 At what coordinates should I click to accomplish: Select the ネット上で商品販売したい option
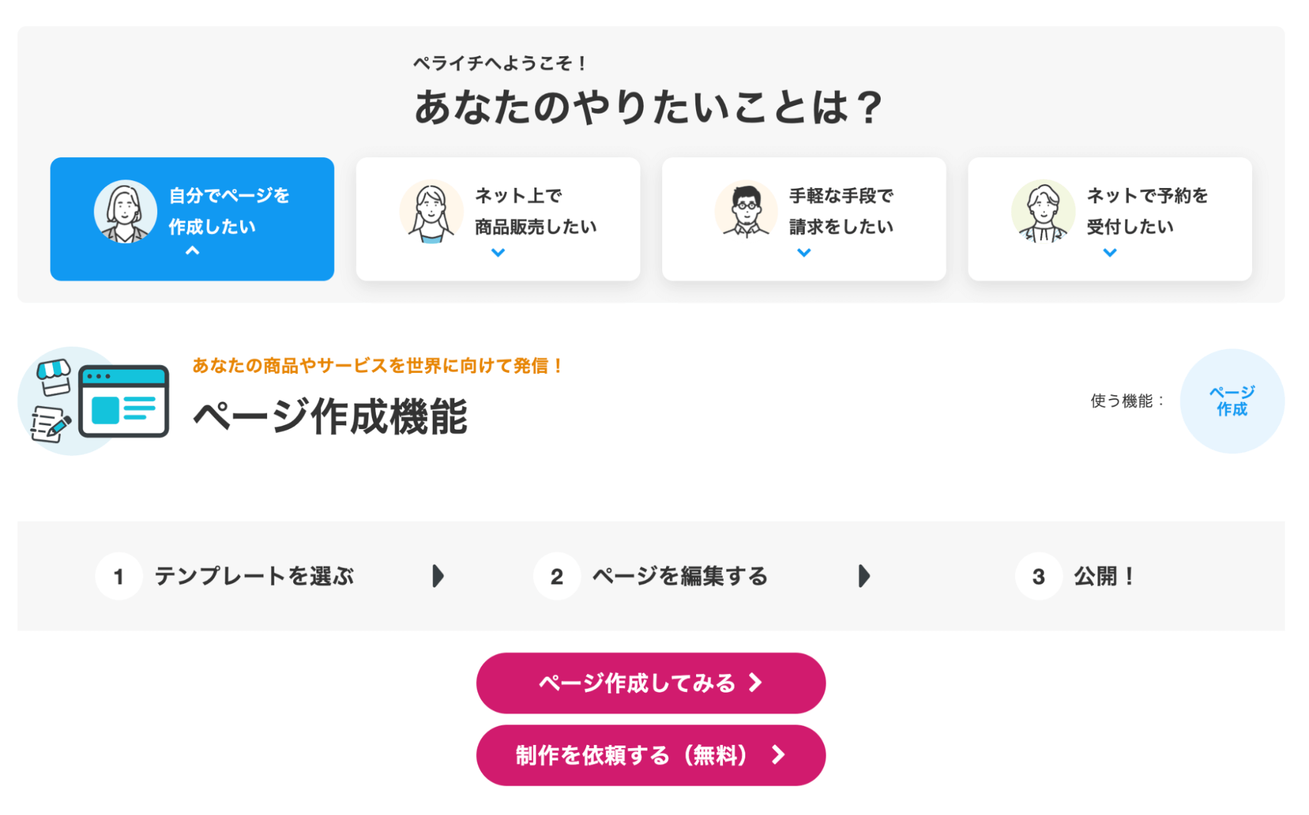[498, 218]
